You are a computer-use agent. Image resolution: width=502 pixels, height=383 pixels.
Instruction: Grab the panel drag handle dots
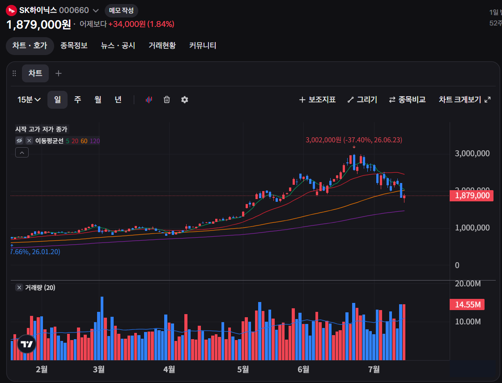point(14,73)
